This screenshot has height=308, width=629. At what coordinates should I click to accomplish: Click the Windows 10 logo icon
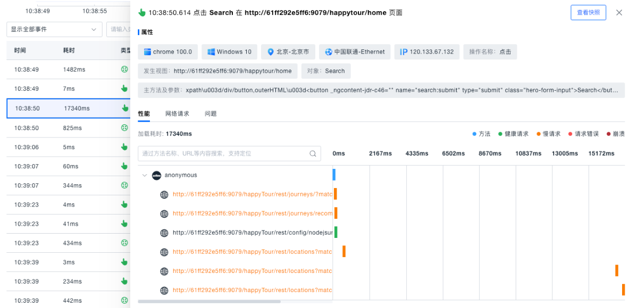211,52
